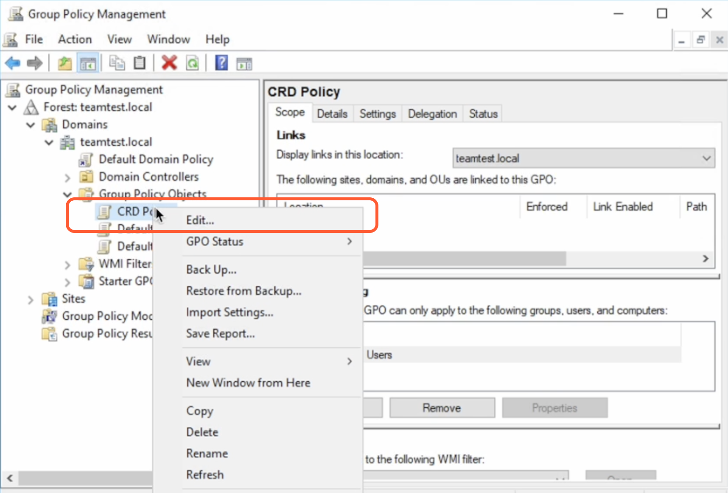Click the red X Delete icon
This screenshot has height=493, width=728.
pyautogui.click(x=169, y=64)
